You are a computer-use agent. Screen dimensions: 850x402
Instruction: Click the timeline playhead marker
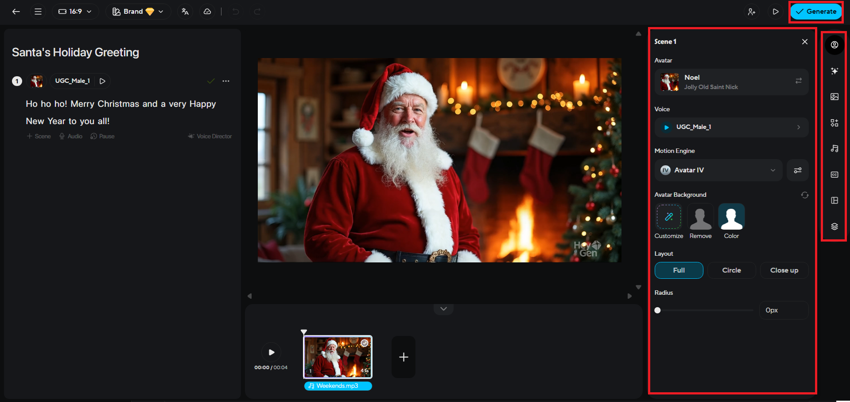click(x=304, y=332)
